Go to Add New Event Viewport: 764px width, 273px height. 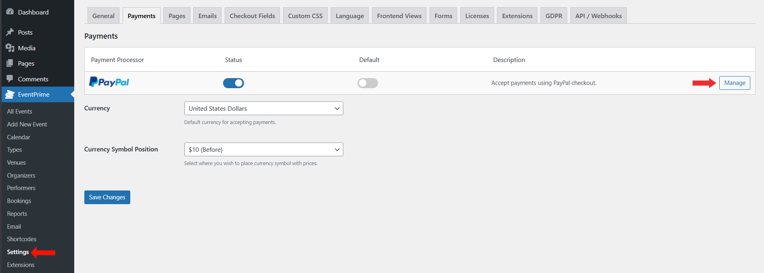point(27,124)
